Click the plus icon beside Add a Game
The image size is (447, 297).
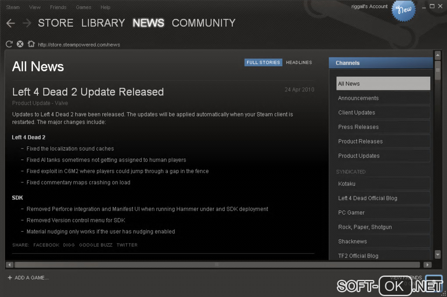click(x=10, y=278)
